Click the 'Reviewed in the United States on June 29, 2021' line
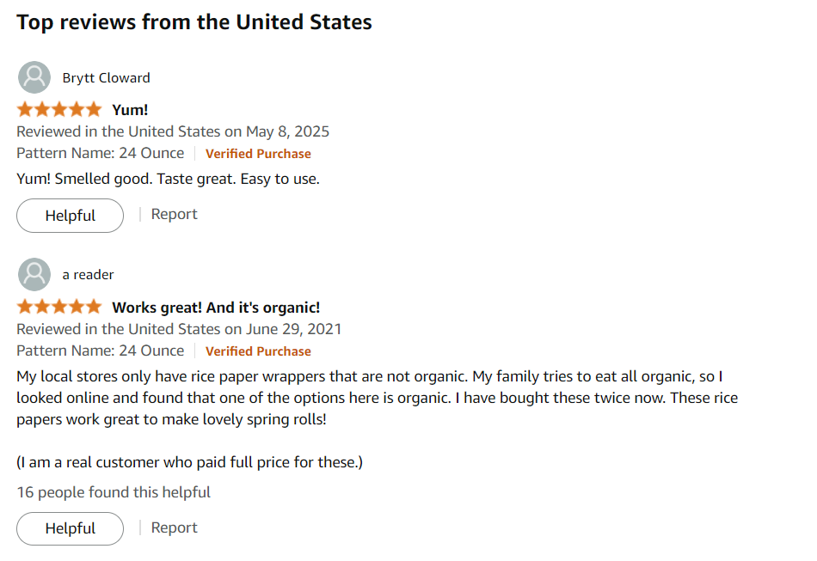Screen dimensions: 817x561 (179, 329)
